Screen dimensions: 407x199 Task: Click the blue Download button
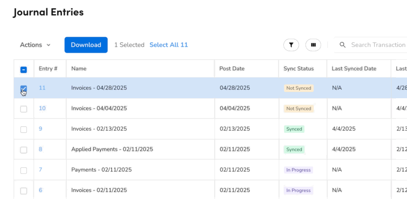(86, 45)
